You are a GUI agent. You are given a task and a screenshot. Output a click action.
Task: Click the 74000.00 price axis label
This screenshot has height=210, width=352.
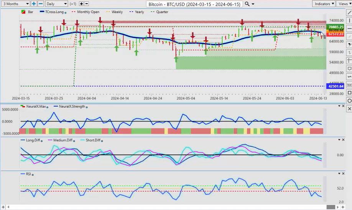(336, 20)
